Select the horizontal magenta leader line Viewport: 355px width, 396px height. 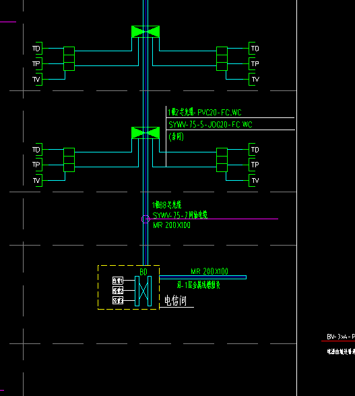coord(214,219)
